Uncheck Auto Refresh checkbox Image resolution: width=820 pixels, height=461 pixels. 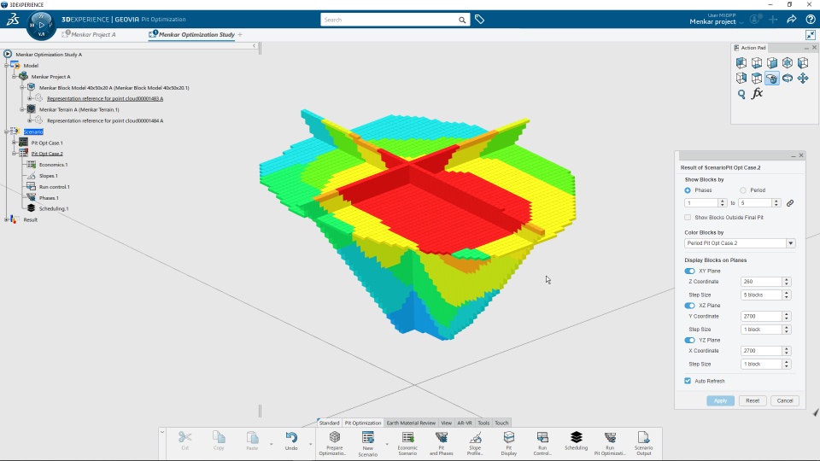tap(688, 381)
